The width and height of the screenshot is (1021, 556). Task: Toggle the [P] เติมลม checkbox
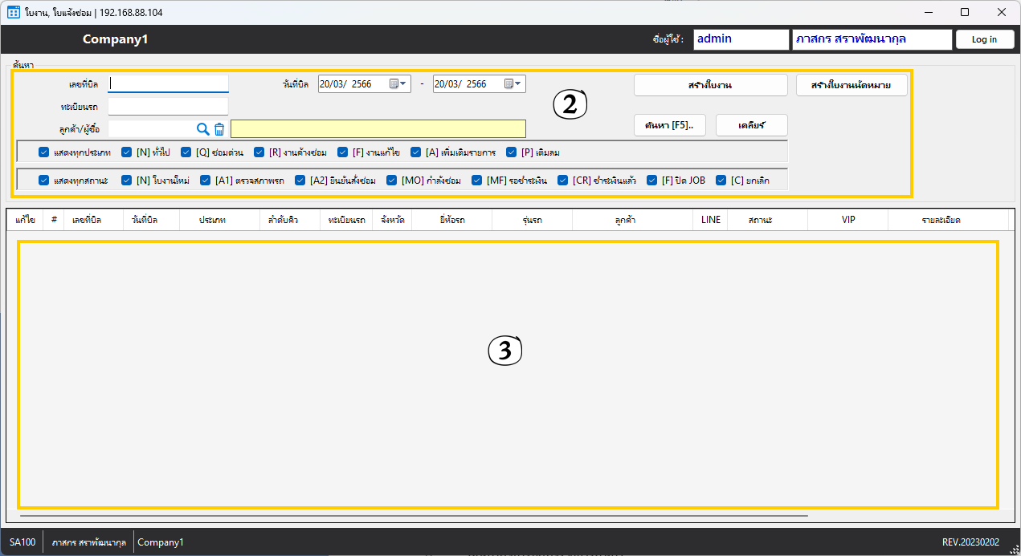[x=512, y=152]
